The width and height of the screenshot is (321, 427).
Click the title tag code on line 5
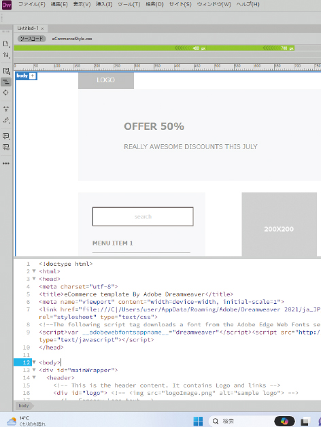point(136,294)
